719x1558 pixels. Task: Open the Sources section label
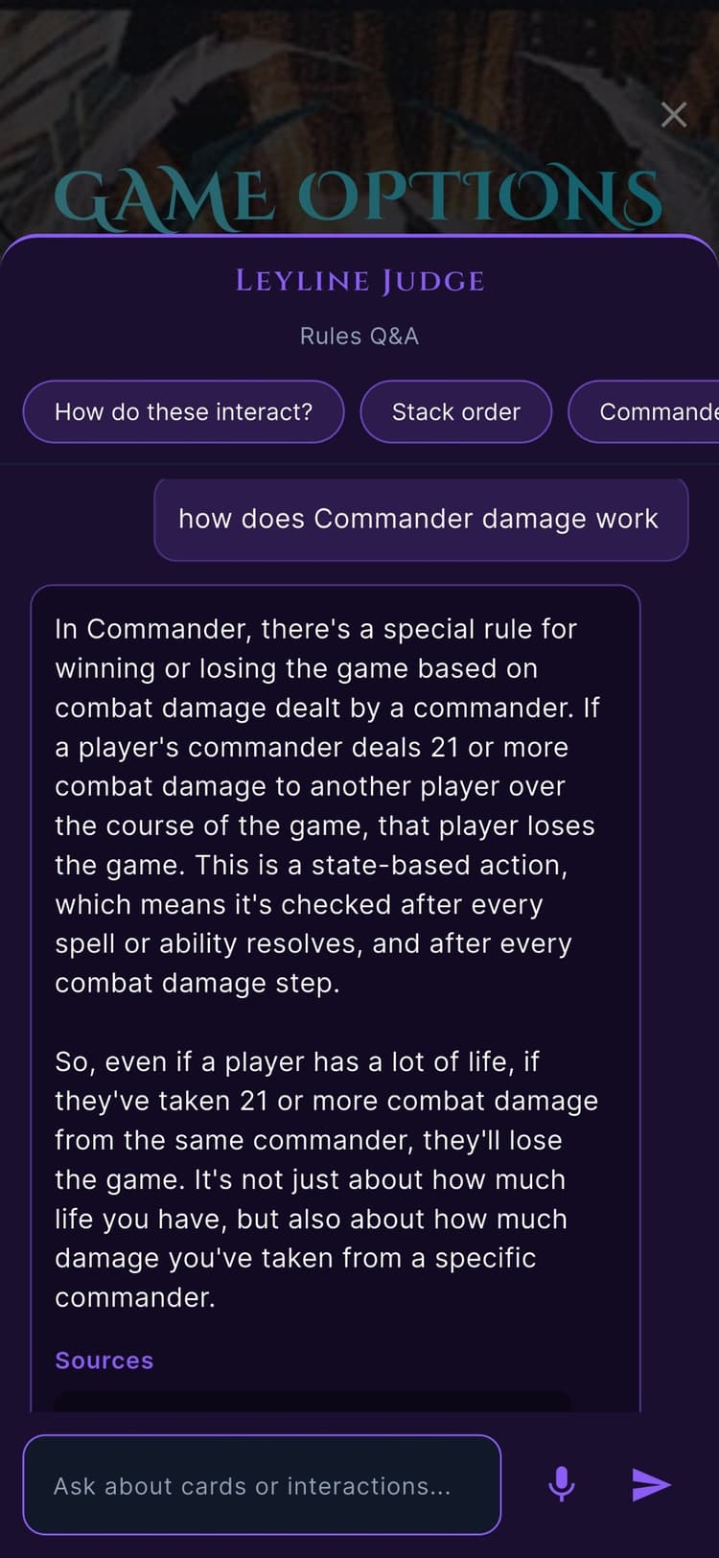pos(104,1360)
